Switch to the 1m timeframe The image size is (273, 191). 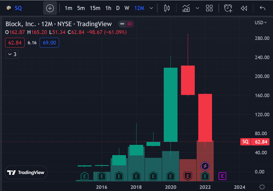(x=69, y=8)
